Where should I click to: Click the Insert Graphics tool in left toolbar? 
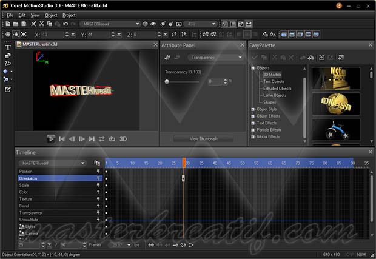[7, 55]
